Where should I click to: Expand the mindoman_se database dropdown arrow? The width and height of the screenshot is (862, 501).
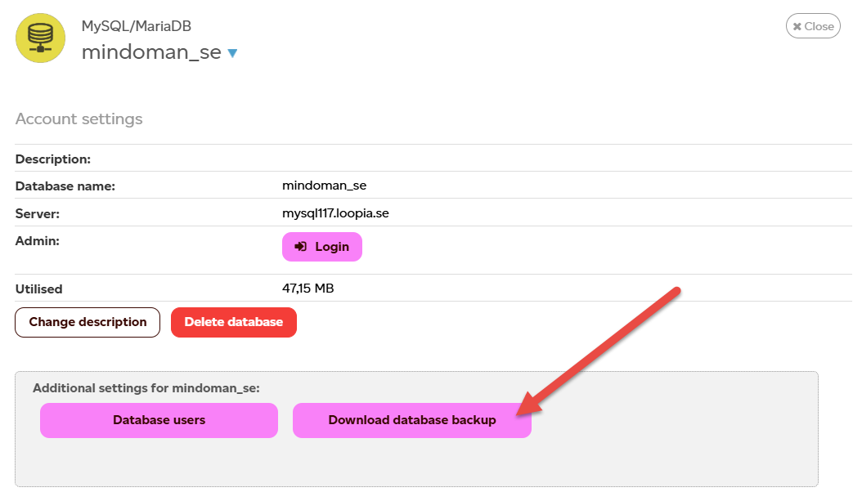pyautogui.click(x=232, y=53)
